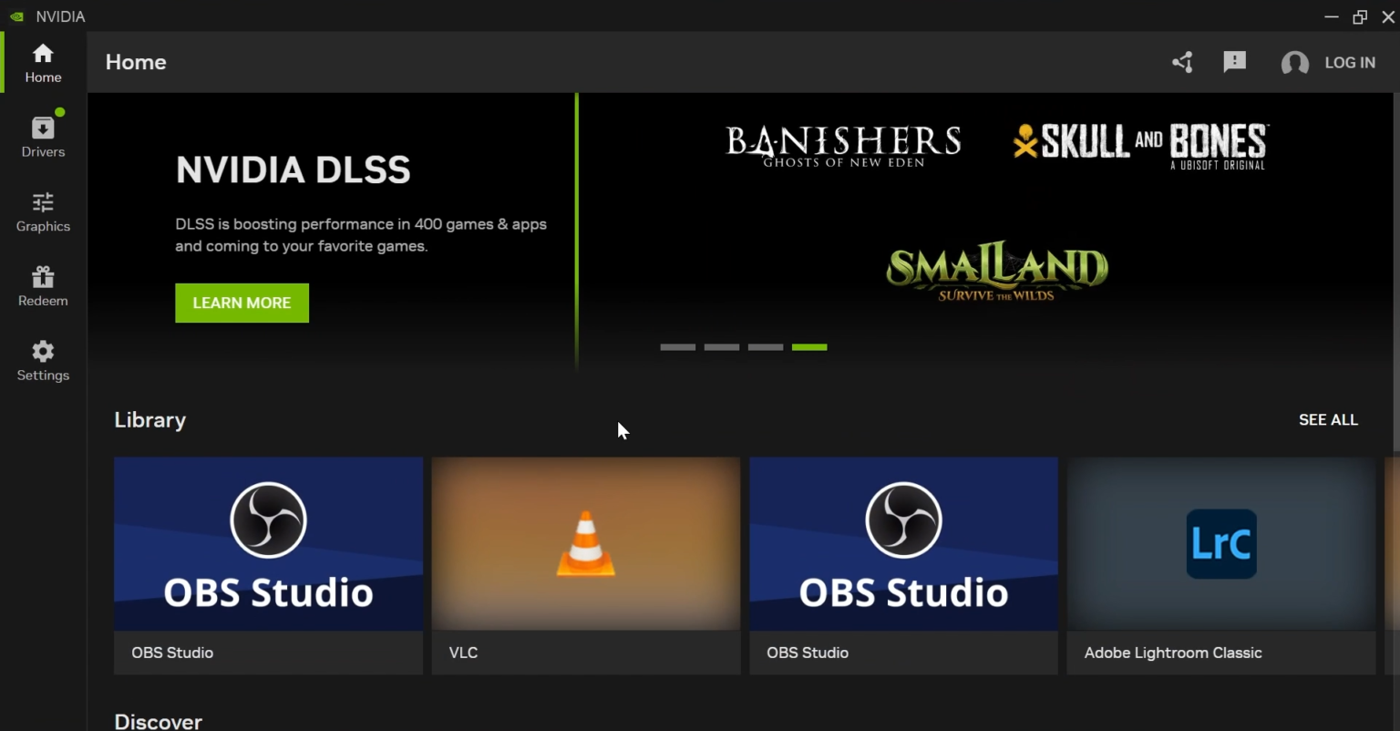The height and width of the screenshot is (731, 1400).
Task: Select the first carousel indicator bar
Action: point(678,347)
